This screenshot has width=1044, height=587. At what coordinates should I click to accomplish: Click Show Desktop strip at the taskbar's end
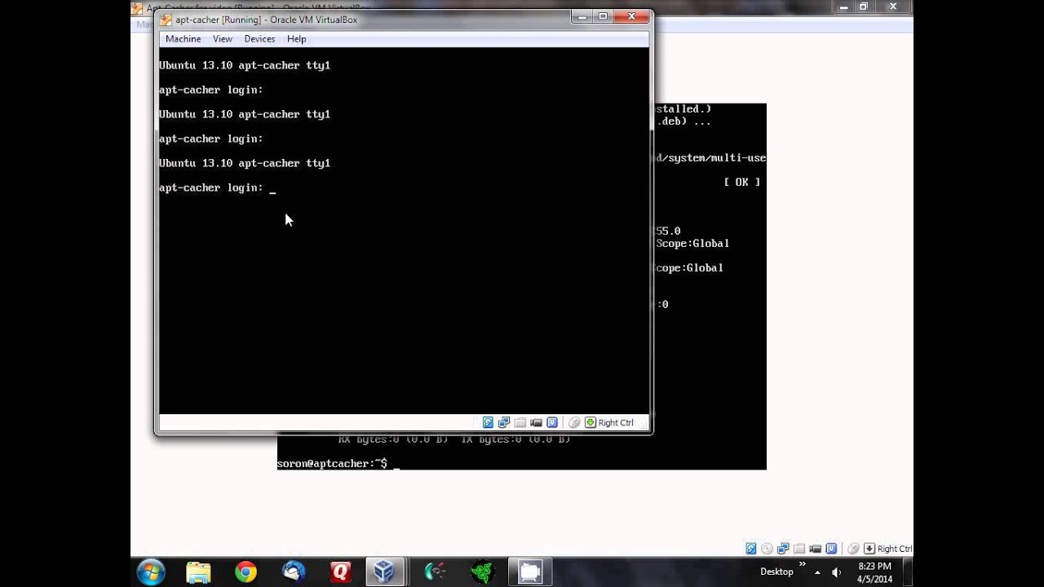point(908,572)
